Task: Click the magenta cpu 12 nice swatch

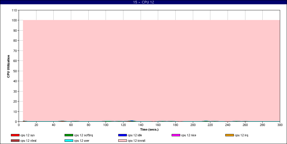Action: click(x=176, y=135)
